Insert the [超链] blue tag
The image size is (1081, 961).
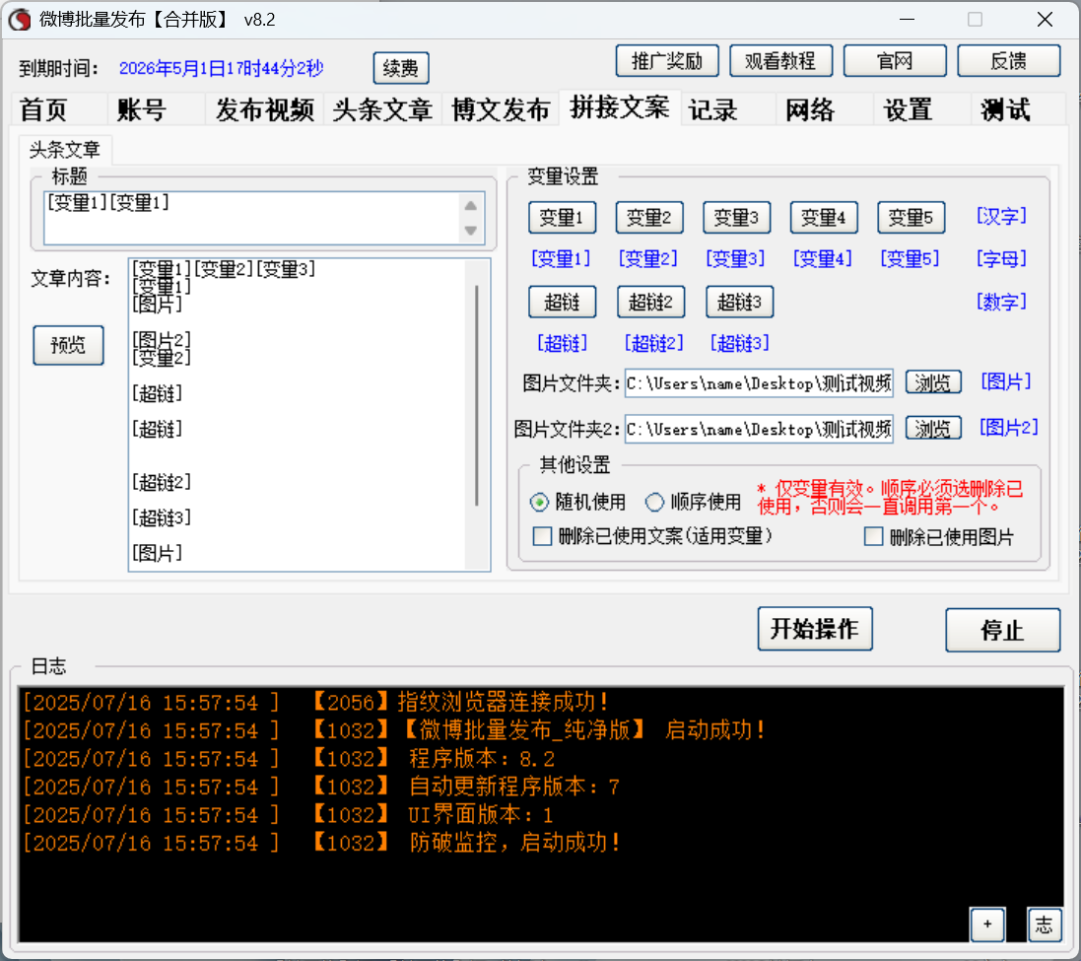[x=563, y=343]
